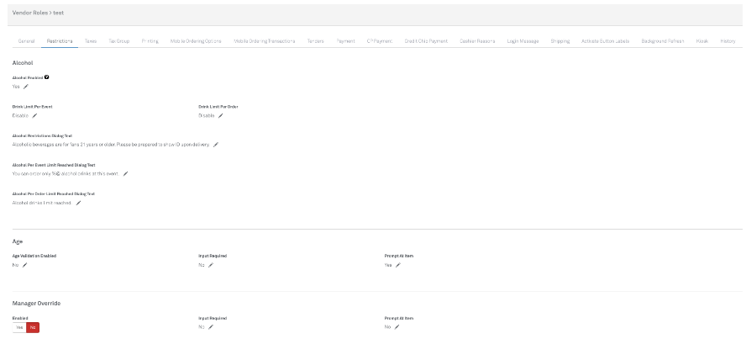The height and width of the screenshot is (344, 746).
Task: Edit the Alcohol Enabled value
Action: tap(26, 87)
